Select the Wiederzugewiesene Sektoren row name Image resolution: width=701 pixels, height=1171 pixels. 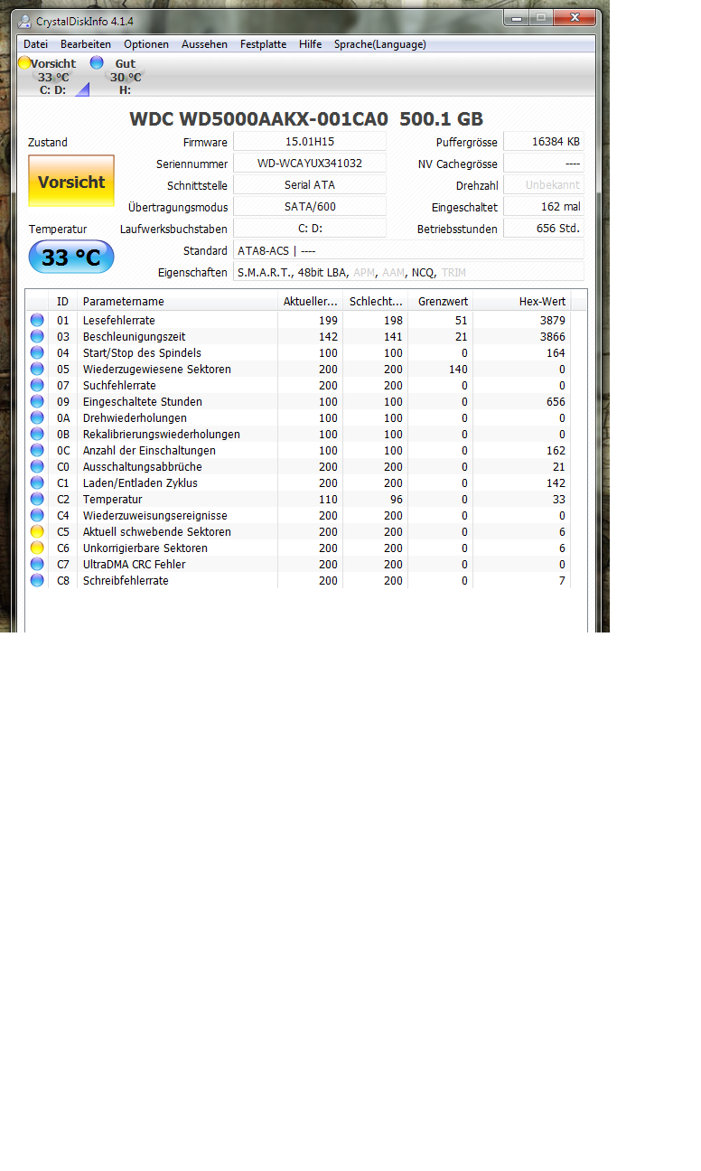(x=156, y=369)
